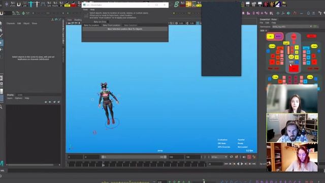Click the play forward button

click(x=242, y=164)
